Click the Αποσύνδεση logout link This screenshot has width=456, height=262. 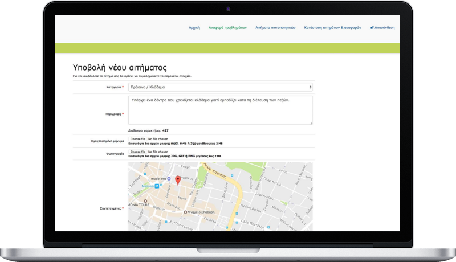[384, 27]
